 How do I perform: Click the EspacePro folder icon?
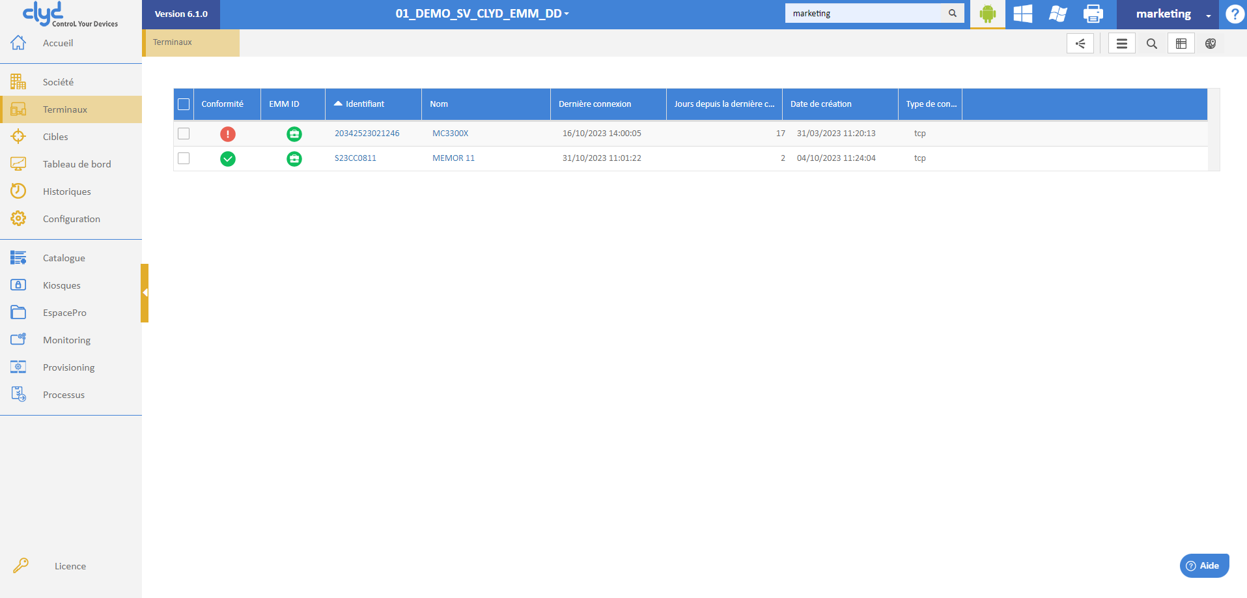click(x=18, y=312)
